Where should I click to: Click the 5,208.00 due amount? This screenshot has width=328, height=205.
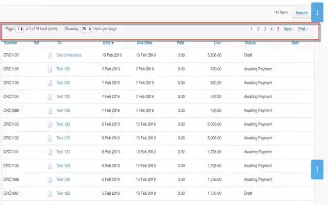click(x=214, y=55)
